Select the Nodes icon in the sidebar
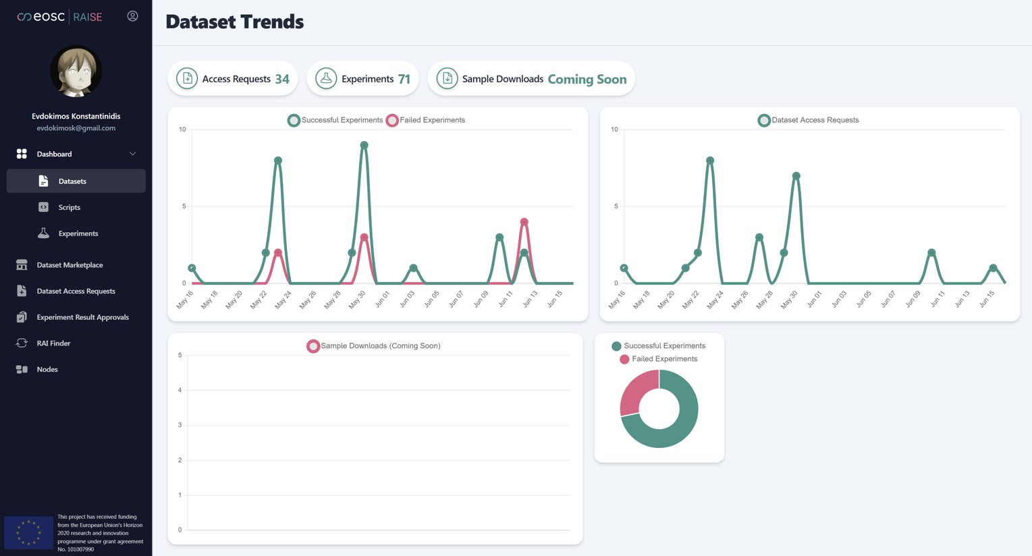Viewport: 1032px width, 556px height. 22,369
